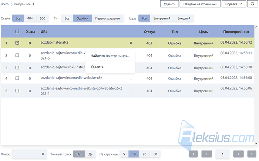The width and height of the screenshot is (259, 161).
Task: Sort by the Последний хит column header
Action: coord(236,31)
